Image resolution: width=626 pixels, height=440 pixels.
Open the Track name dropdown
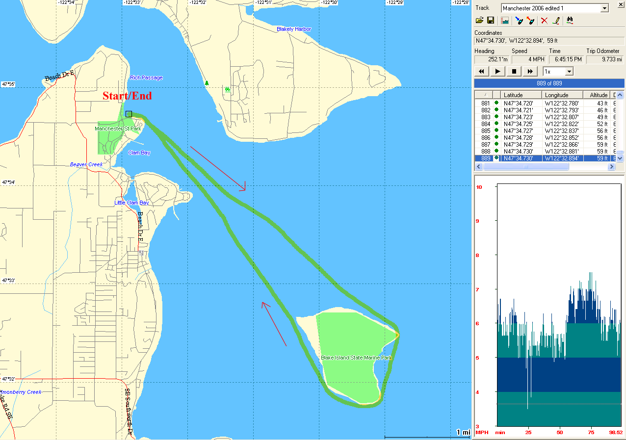(604, 8)
